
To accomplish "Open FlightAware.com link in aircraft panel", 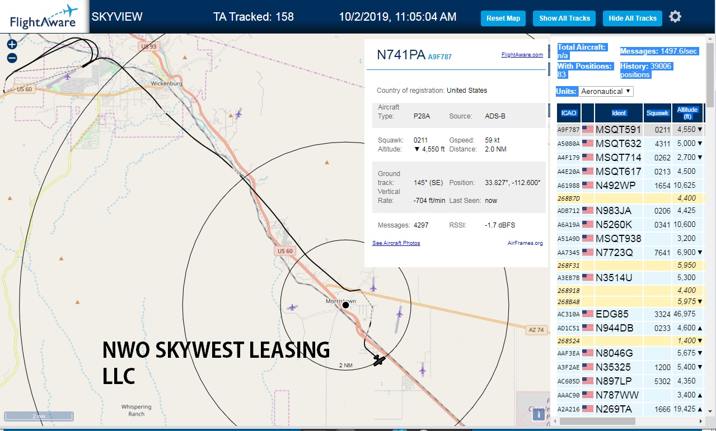I will pos(522,55).
